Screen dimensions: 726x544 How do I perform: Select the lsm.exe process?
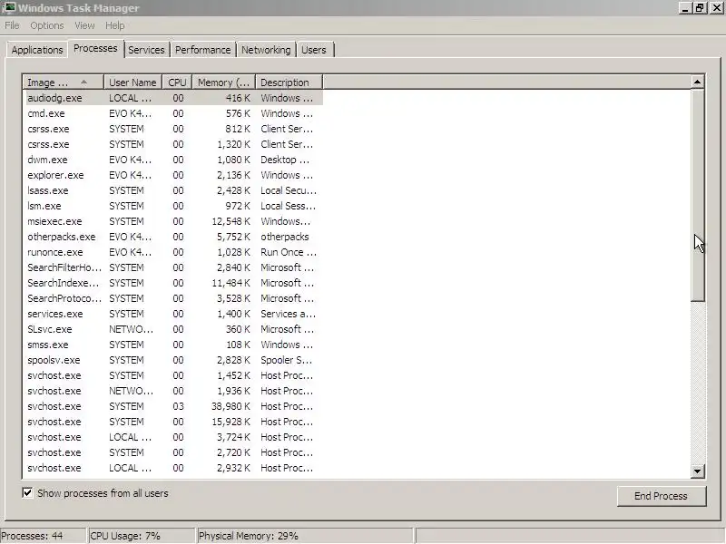pyautogui.click(x=172, y=206)
